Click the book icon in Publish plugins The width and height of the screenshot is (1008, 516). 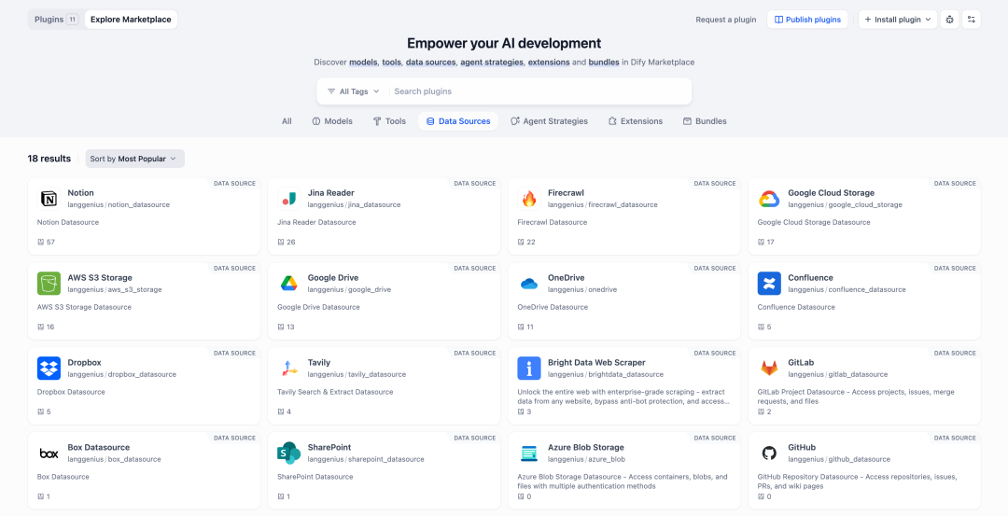point(778,20)
